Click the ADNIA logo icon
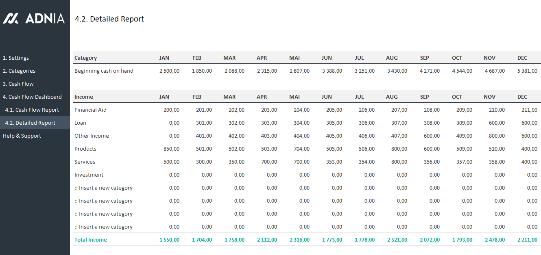 coord(11,18)
